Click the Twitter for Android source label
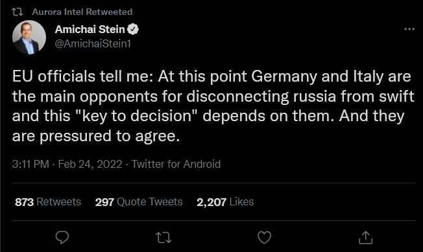 point(176,164)
